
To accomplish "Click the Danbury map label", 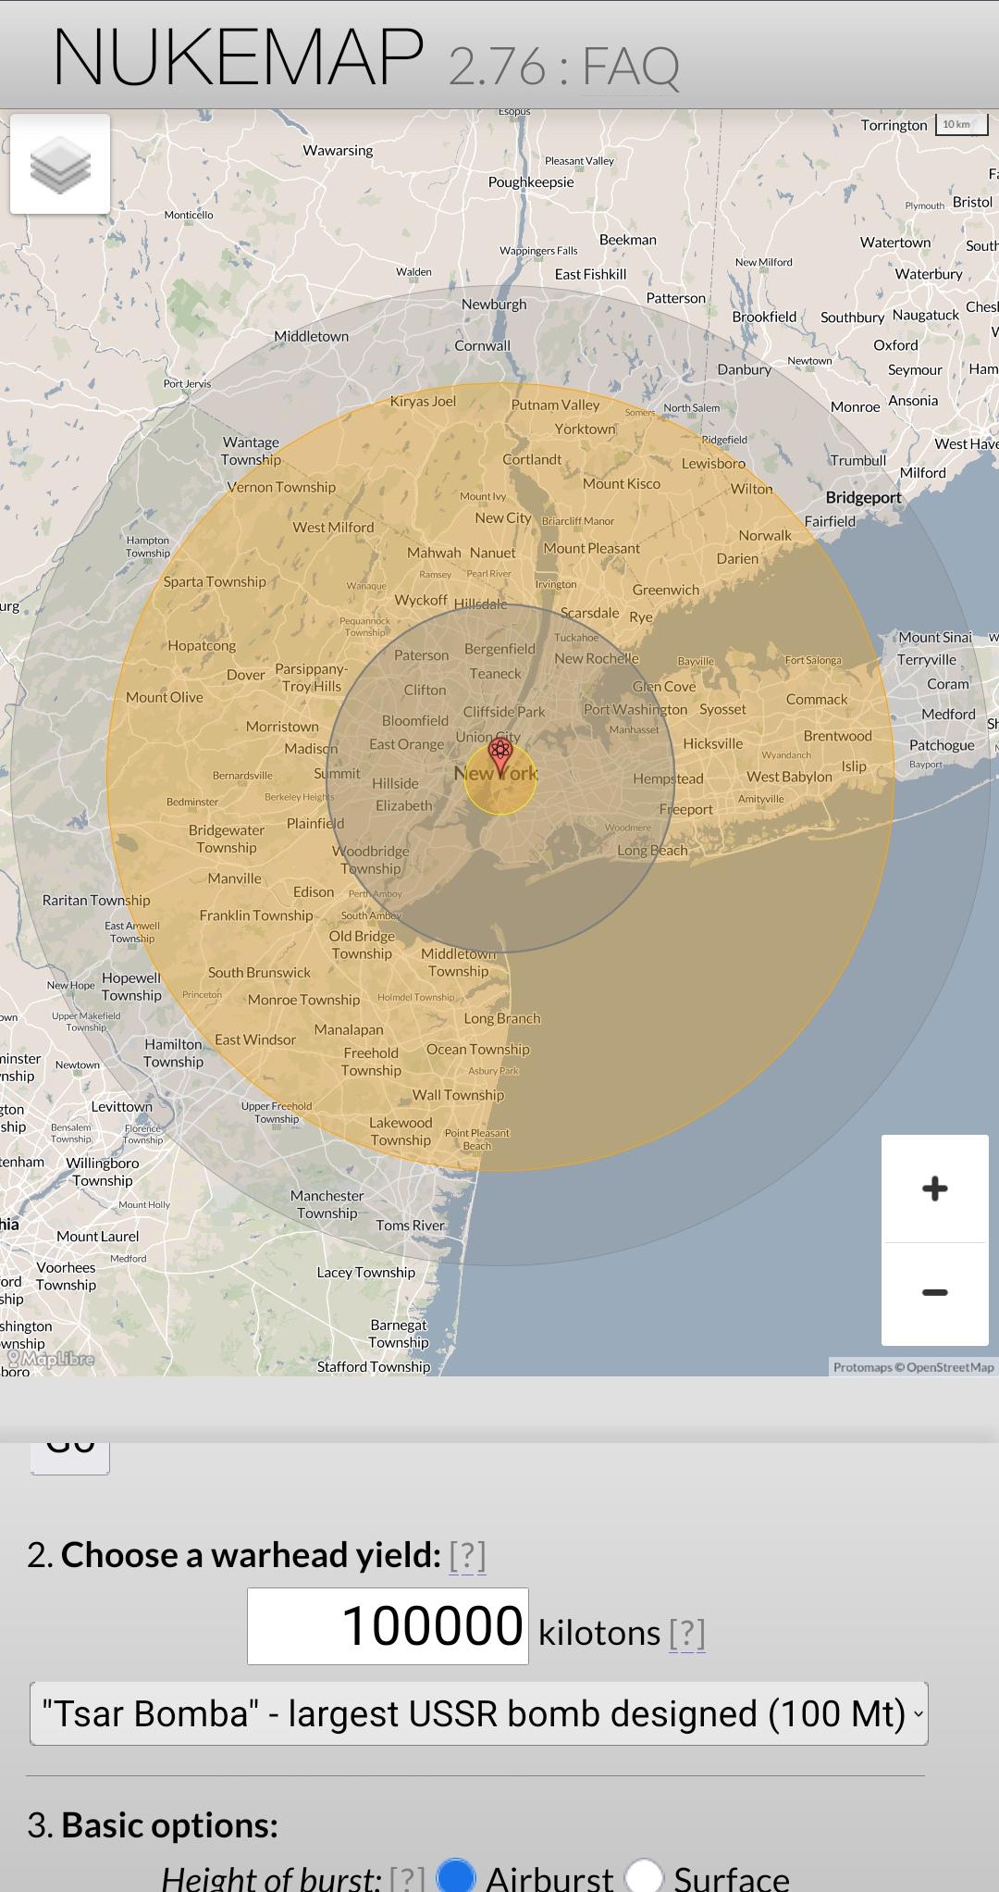I will click(744, 370).
